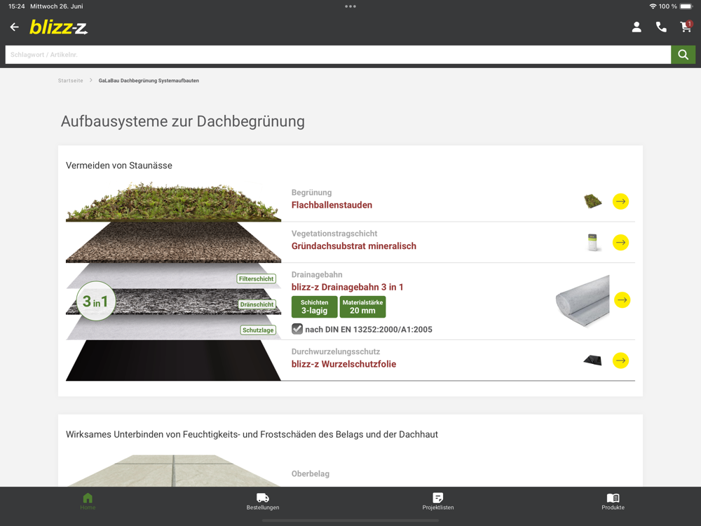Screen dimensions: 701x526
Task: Click the Schutzlage layer label
Action: (x=258, y=330)
